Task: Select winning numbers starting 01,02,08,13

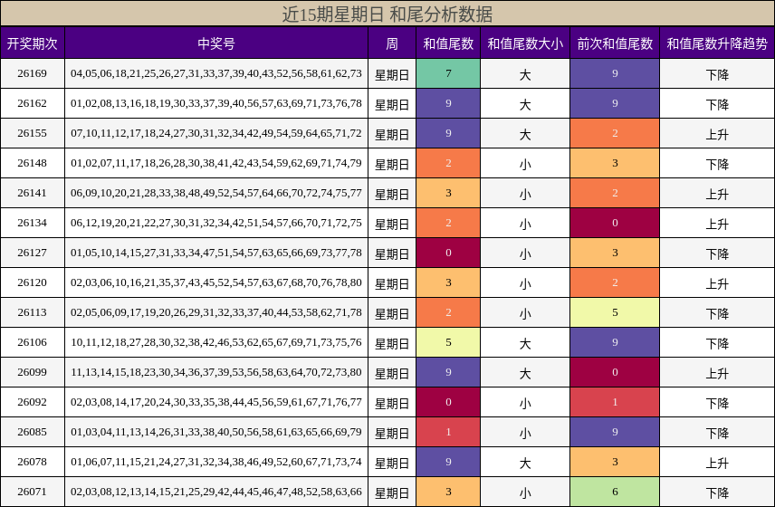Action: (216, 103)
